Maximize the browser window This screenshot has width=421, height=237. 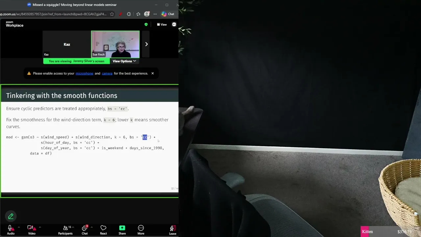point(167,5)
